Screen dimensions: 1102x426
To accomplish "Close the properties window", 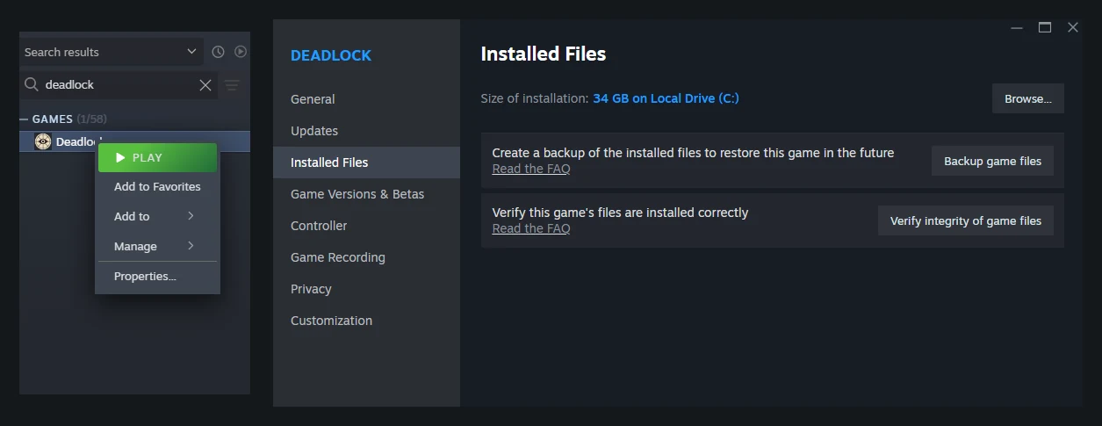I will tap(1073, 27).
